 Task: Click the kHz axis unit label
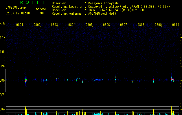point(3,23)
